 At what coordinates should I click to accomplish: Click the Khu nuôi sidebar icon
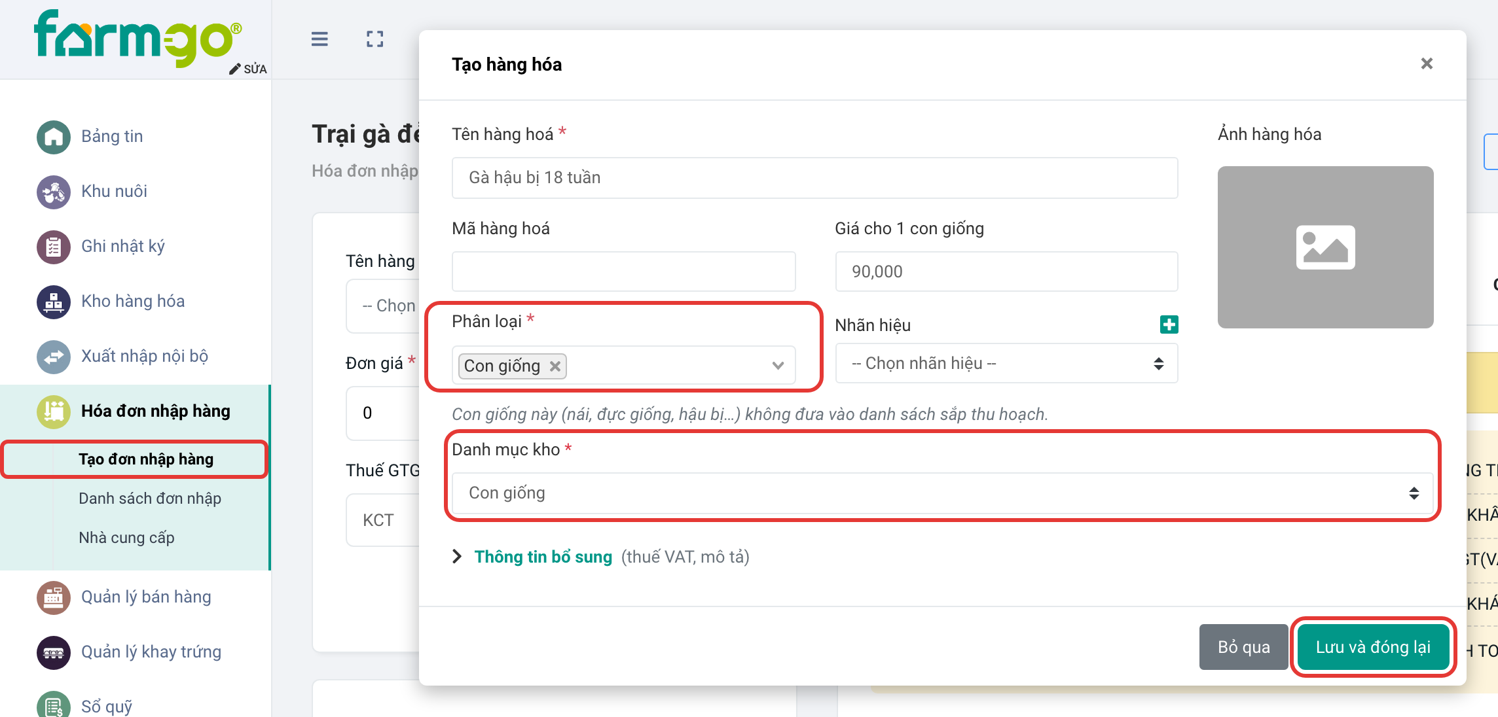click(x=54, y=192)
